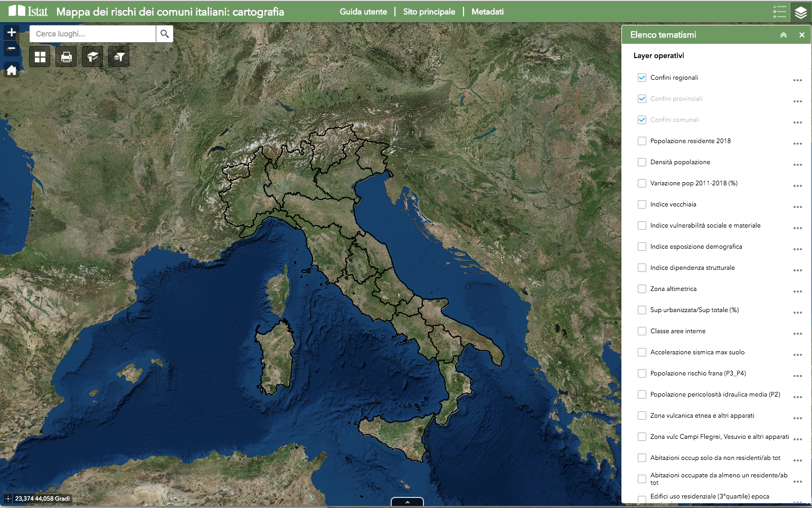
Task: Open the basemap gallery grid tool
Action: pyautogui.click(x=40, y=57)
